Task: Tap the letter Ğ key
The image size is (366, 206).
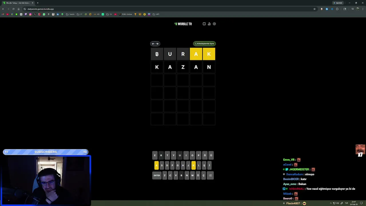Action: click(x=205, y=155)
